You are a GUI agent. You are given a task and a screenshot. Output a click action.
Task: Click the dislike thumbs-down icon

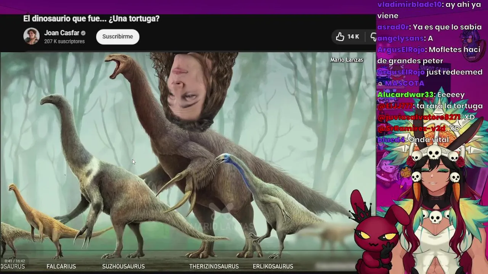(373, 37)
